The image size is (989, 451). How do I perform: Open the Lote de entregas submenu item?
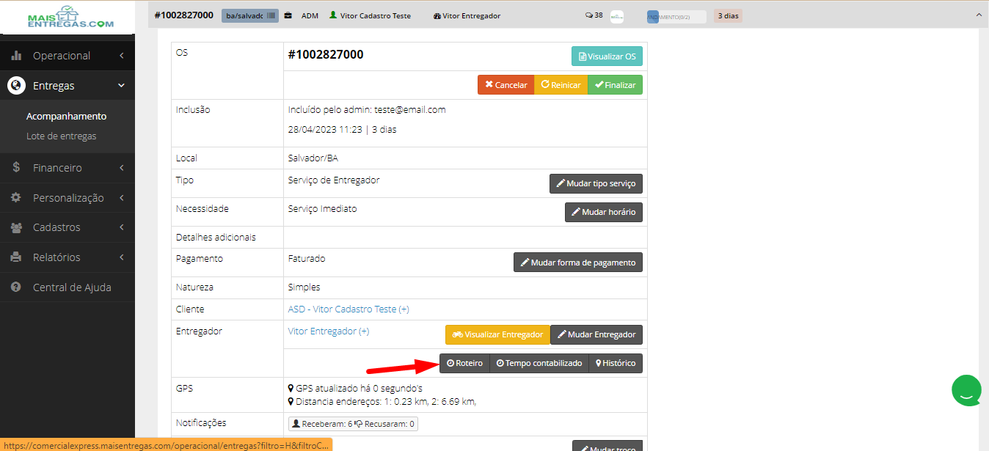click(62, 136)
